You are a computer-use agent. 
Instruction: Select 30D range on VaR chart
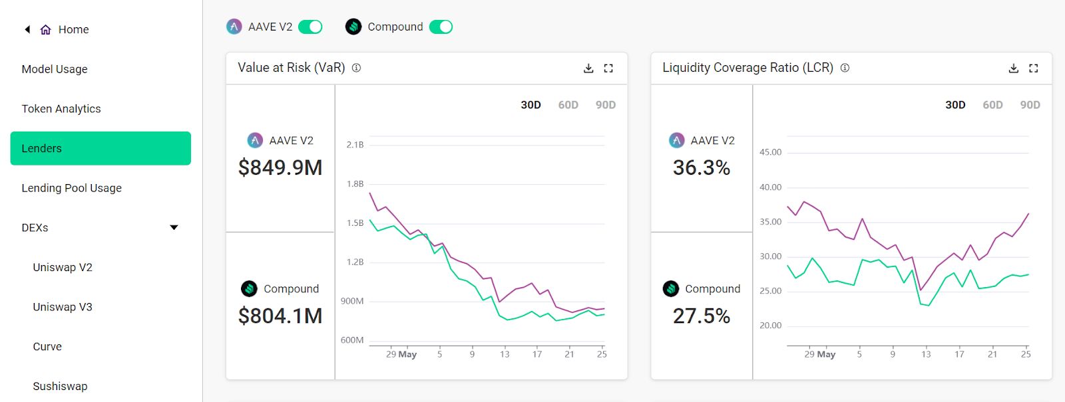(531, 105)
